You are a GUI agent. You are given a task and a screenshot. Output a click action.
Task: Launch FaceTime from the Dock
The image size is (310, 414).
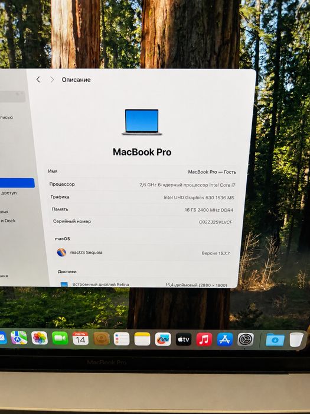tap(60, 338)
